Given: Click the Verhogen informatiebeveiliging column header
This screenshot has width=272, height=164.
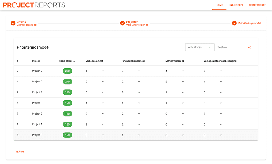Looking at the screenshot, I should point(220,61).
